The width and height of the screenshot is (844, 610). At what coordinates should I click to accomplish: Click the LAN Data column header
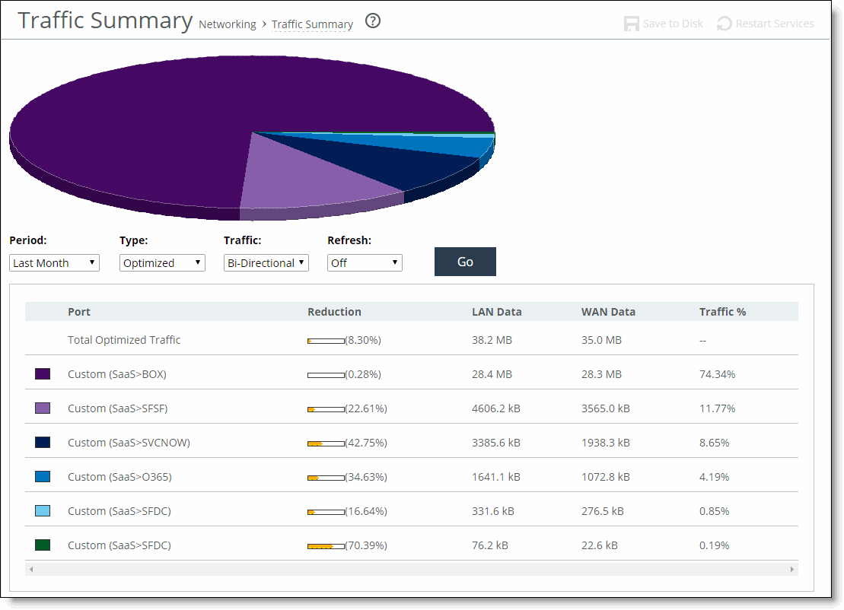point(496,312)
